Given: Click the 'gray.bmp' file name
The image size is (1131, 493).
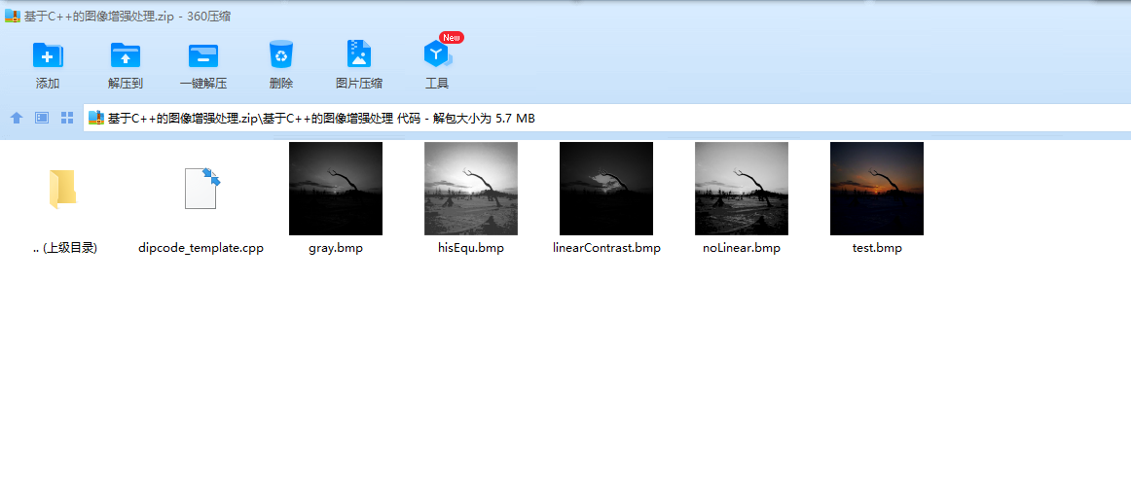Looking at the screenshot, I should pyautogui.click(x=336, y=248).
